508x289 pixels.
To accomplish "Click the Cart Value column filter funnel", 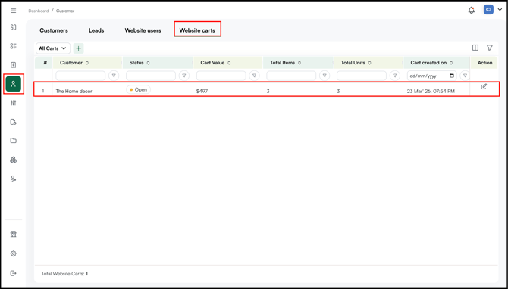I will (254, 76).
